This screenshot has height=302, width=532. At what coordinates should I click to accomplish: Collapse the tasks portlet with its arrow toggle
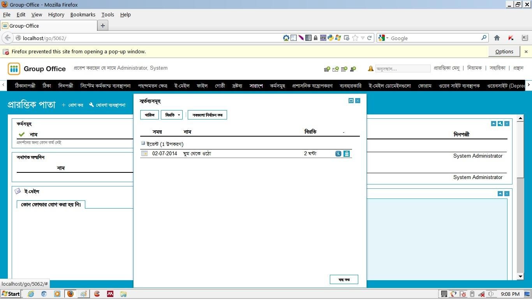tap(493, 123)
